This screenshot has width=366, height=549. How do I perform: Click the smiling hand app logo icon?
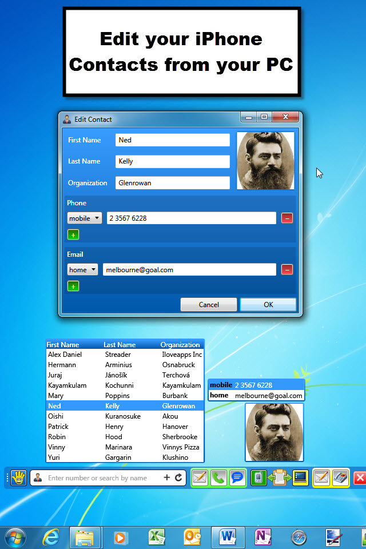click(18, 478)
